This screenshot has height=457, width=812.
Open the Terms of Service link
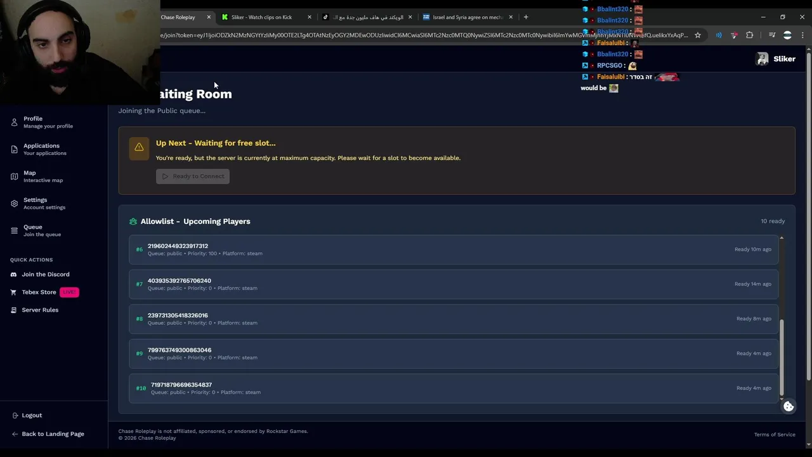[x=775, y=435]
